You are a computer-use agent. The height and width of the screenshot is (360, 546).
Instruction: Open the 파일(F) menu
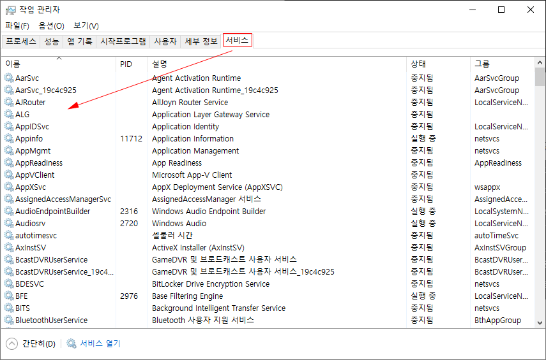[x=17, y=25]
